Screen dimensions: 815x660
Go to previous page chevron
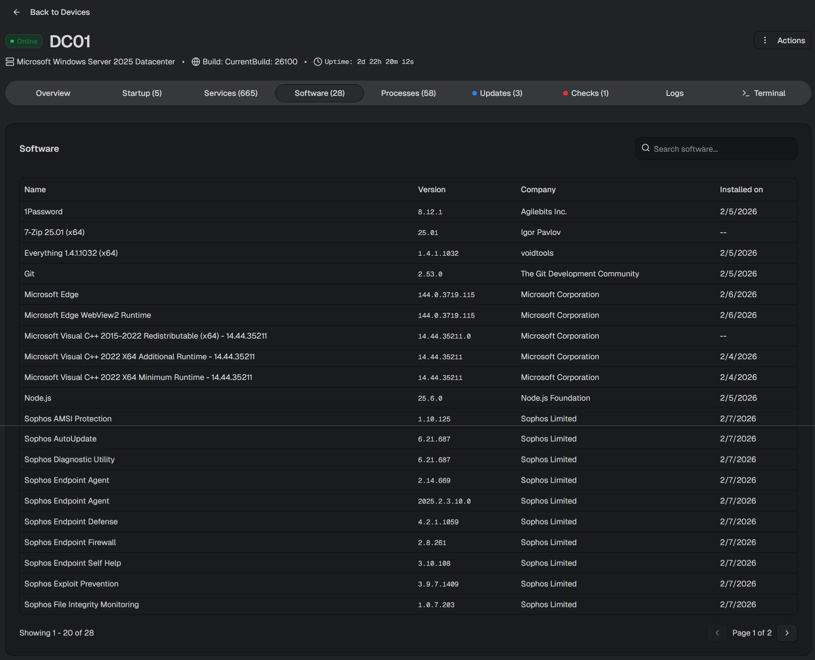pos(717,633)
